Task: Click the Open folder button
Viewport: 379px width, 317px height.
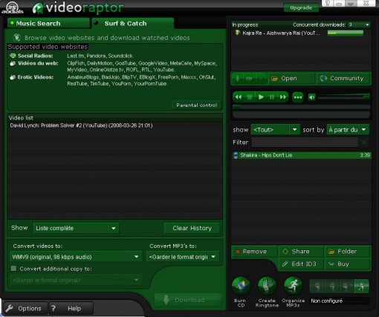Action: coord(292,79)
